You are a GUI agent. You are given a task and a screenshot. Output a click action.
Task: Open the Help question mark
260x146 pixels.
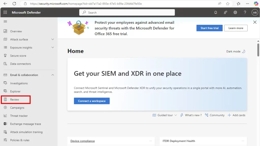(245, 12)
